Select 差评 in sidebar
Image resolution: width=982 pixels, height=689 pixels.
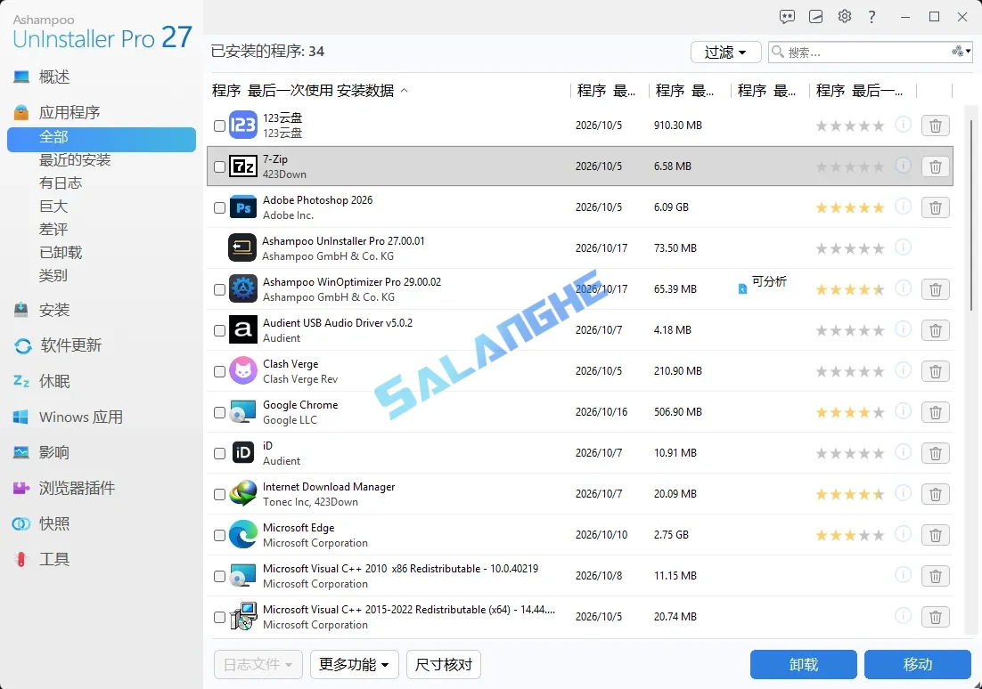53,230
